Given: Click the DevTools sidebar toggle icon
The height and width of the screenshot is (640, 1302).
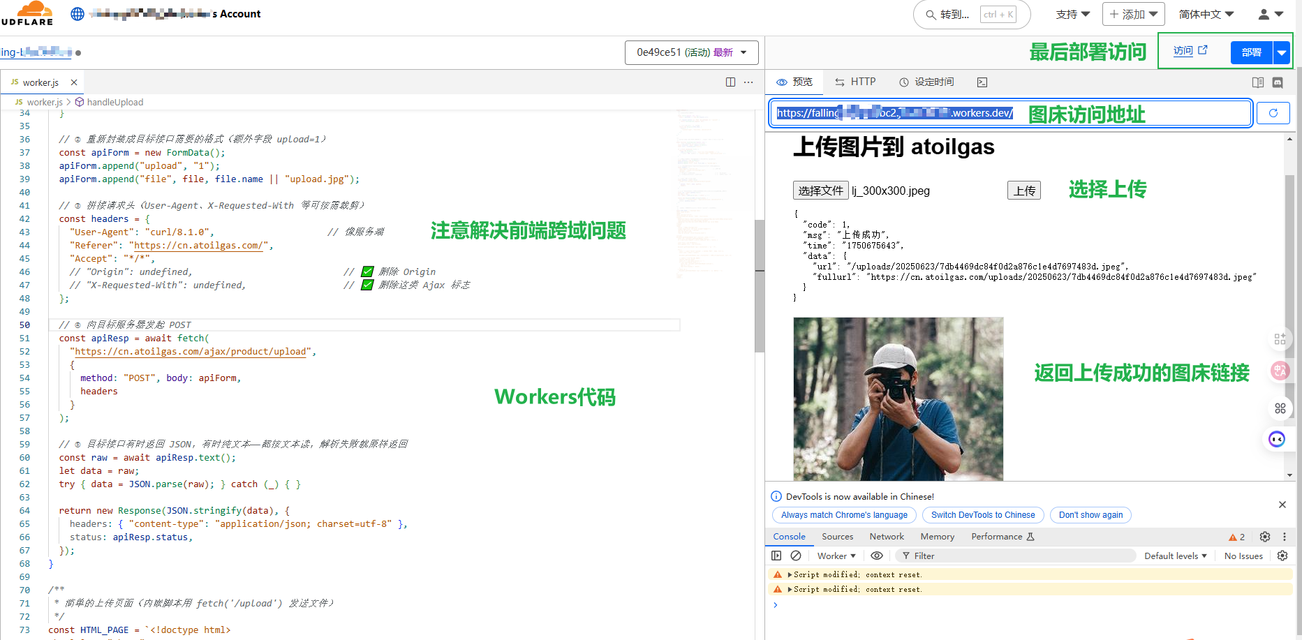Looking at the screenshot, I should pyautogui.click(x=776, y=556).
